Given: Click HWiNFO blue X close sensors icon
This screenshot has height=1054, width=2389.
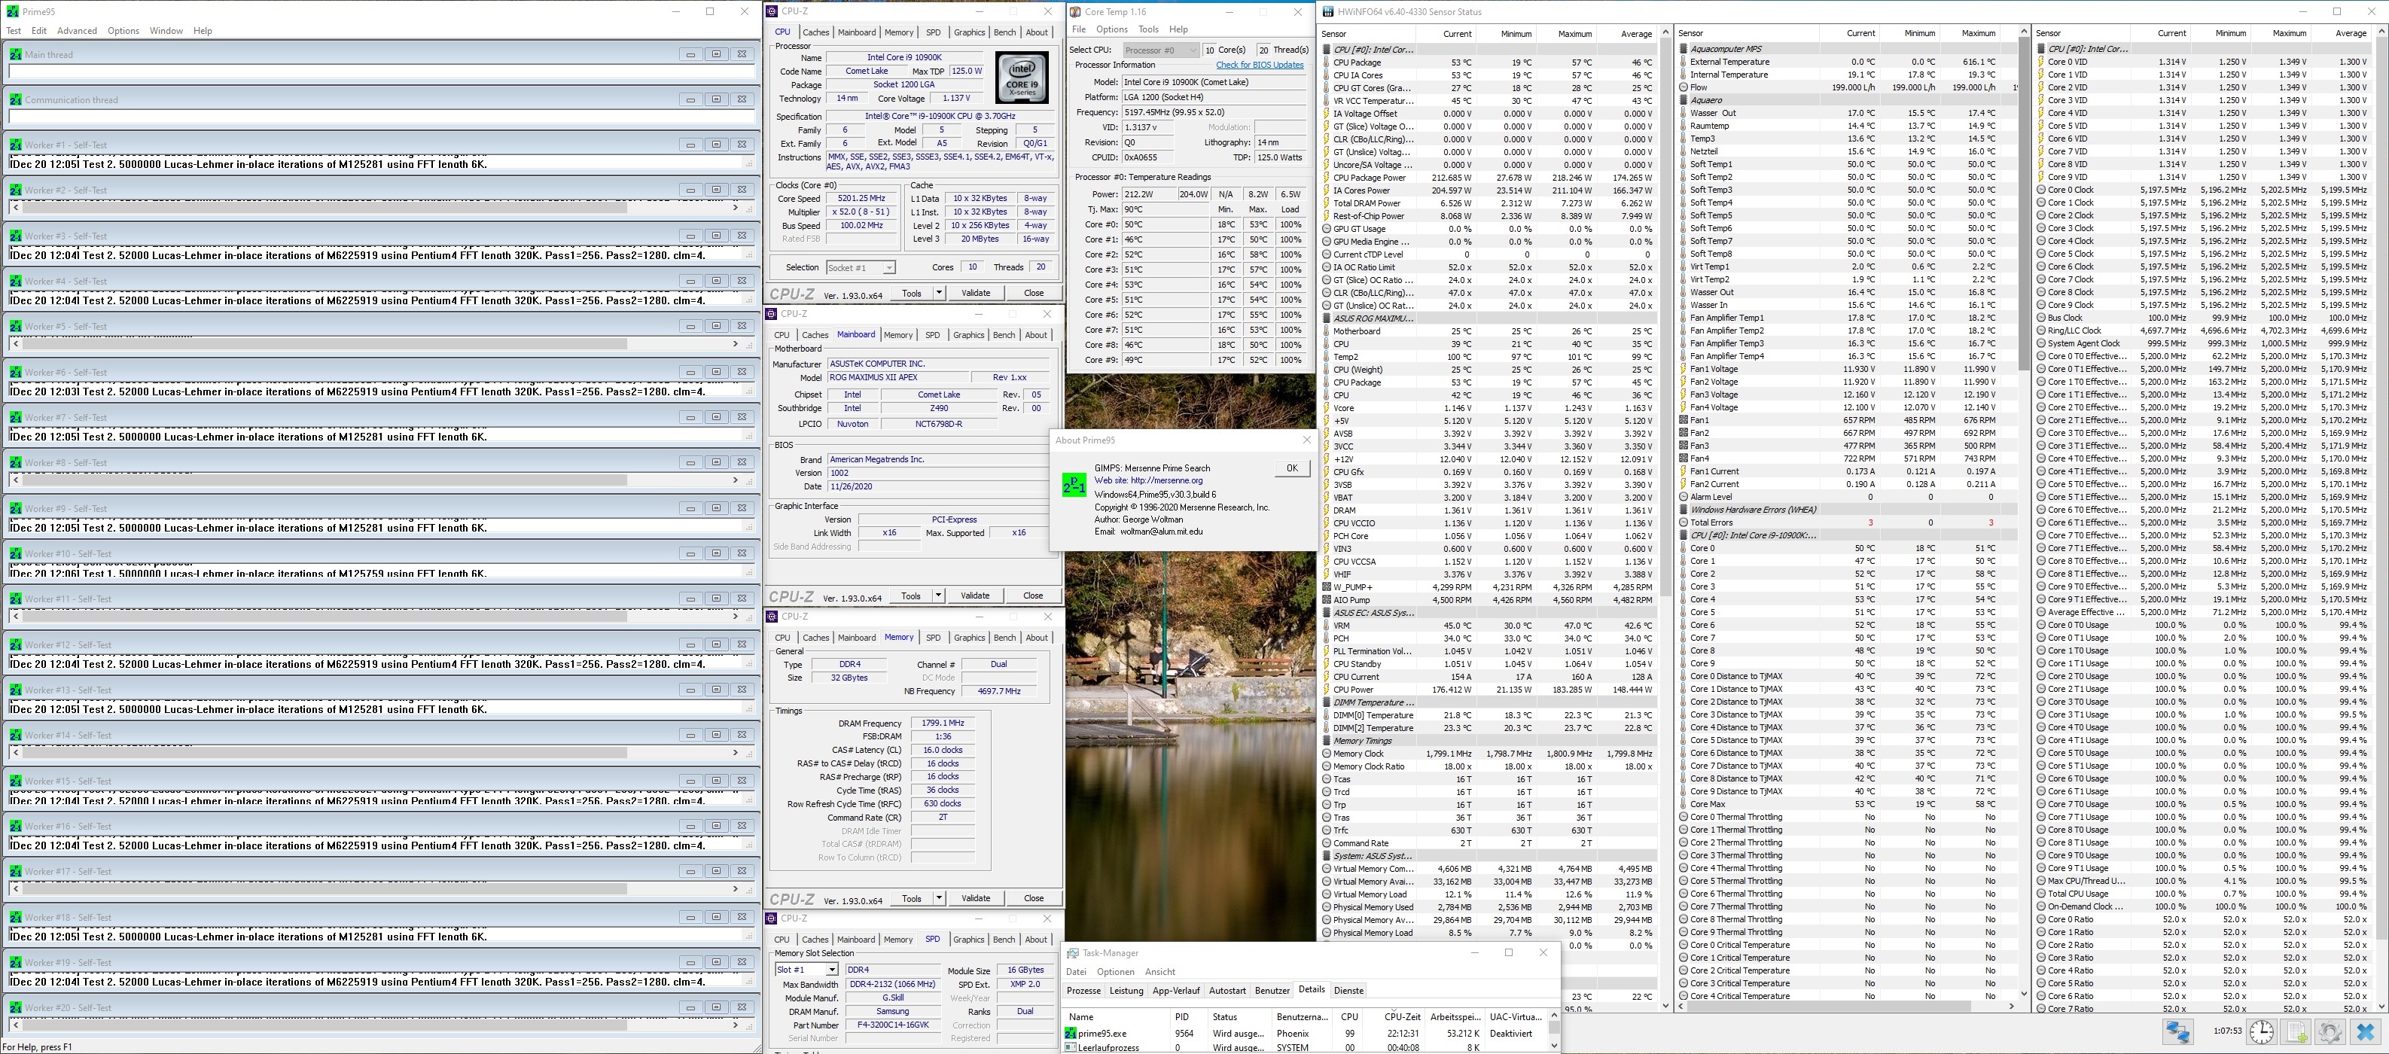Looking at the screenshot, I should pos(2365,1031).
